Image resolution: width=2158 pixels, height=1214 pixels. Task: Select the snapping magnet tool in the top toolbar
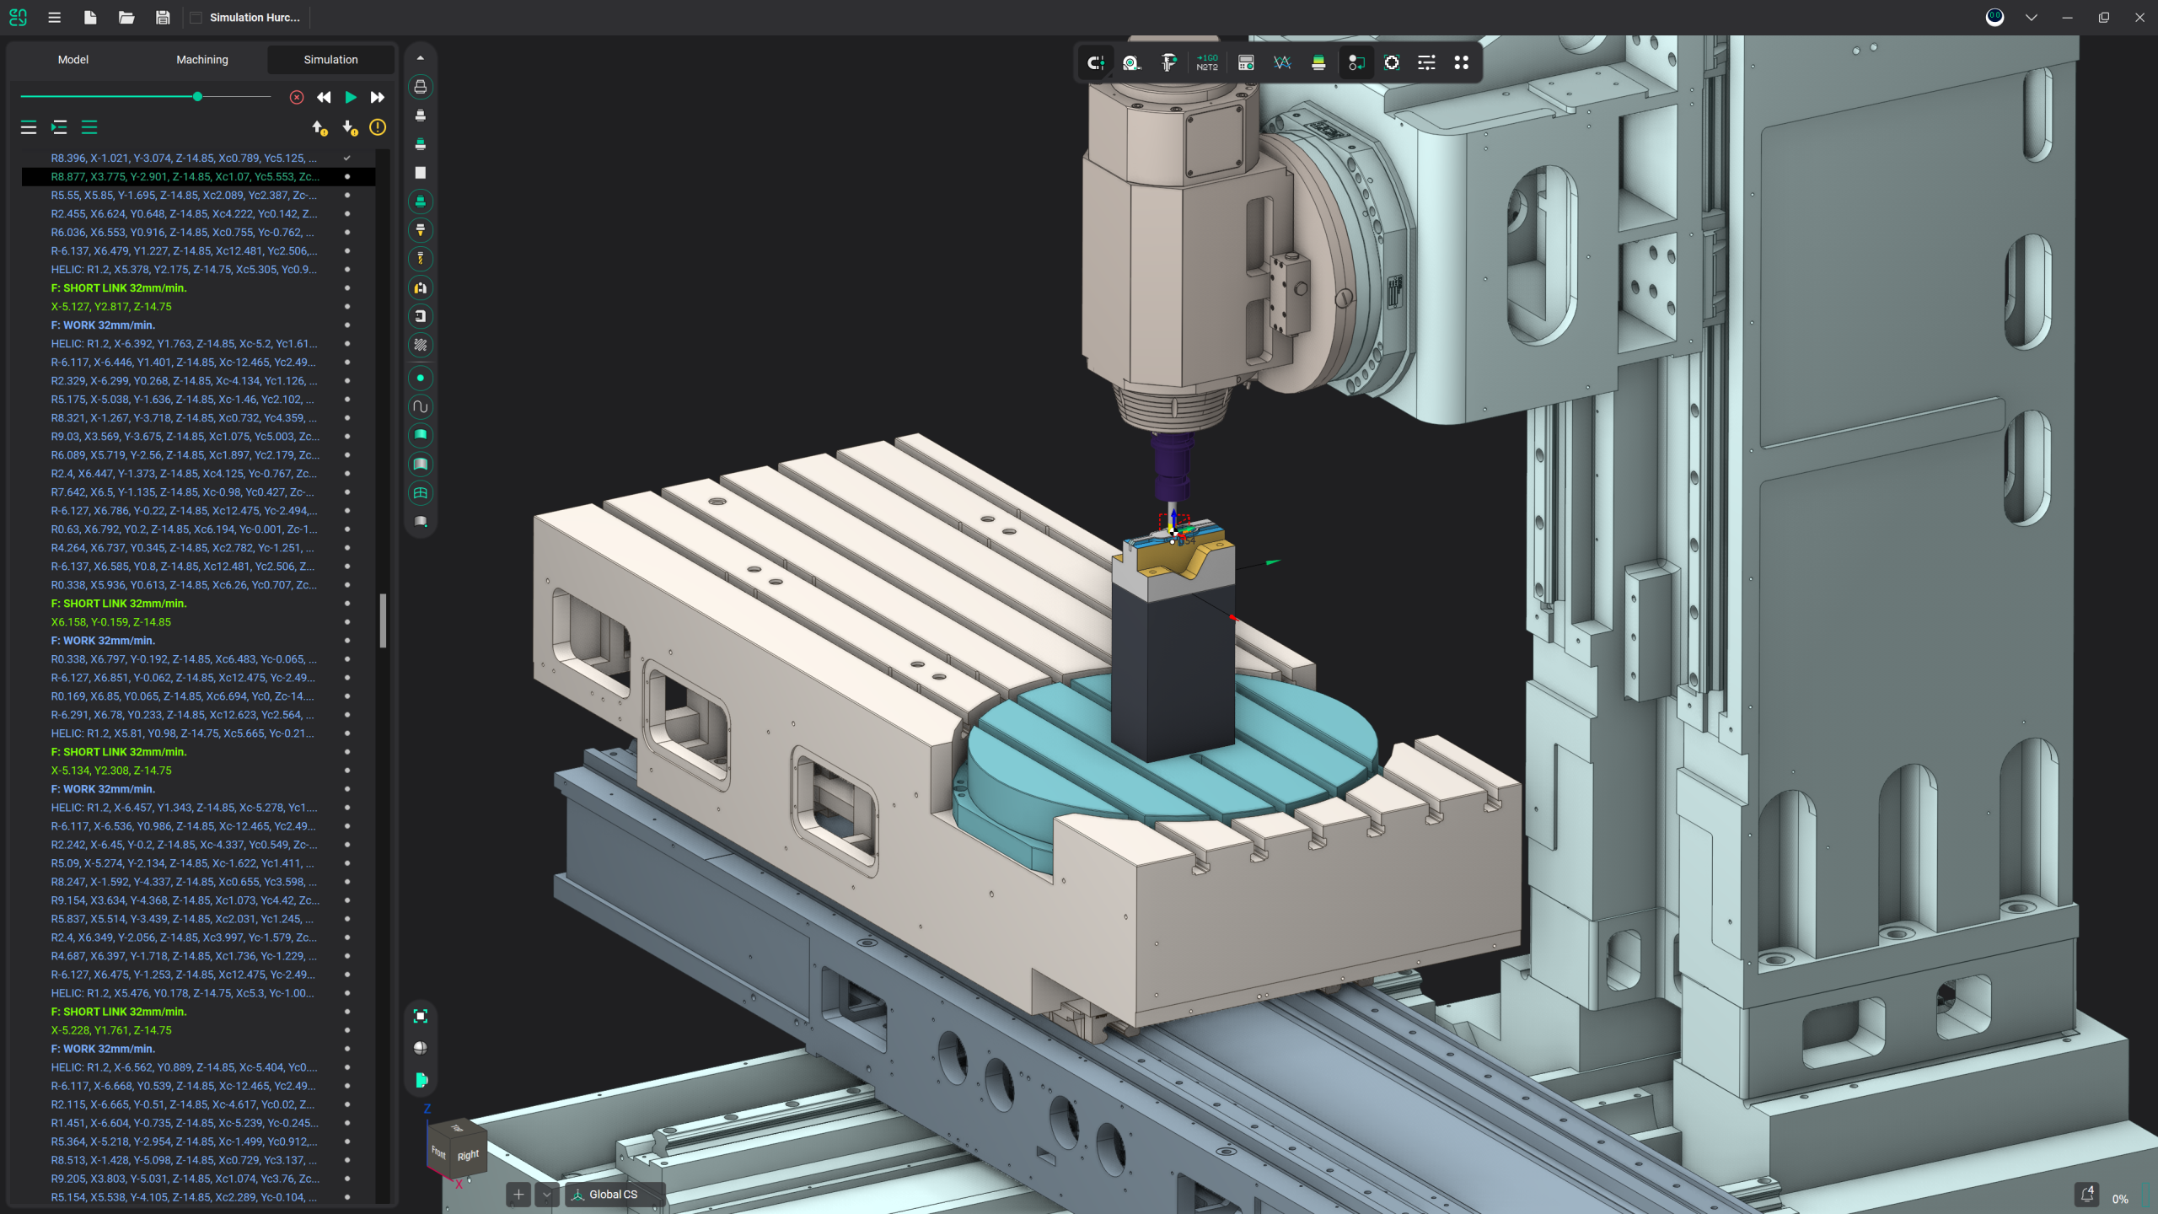click(x=1096, y=62)
